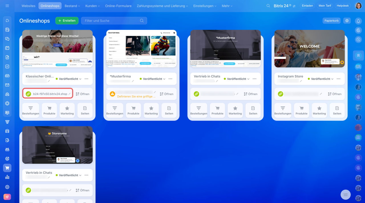Open the notifications bell icon
This screenshot has width=365, height=203.
point(358,21)
